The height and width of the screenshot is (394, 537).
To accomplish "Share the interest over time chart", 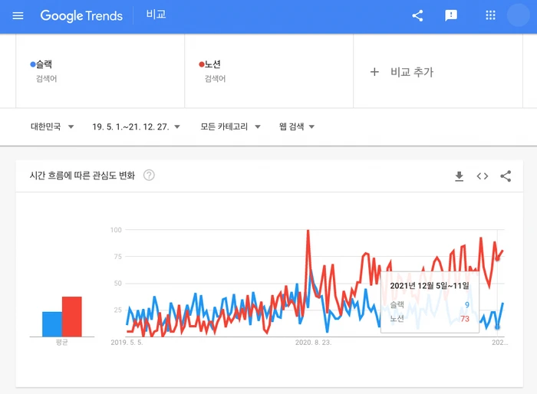I will point(506,176).
